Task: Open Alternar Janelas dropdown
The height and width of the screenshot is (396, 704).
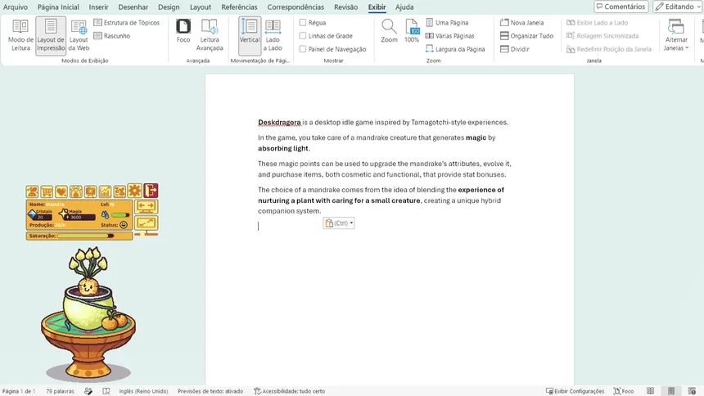Action: (676, 35)
